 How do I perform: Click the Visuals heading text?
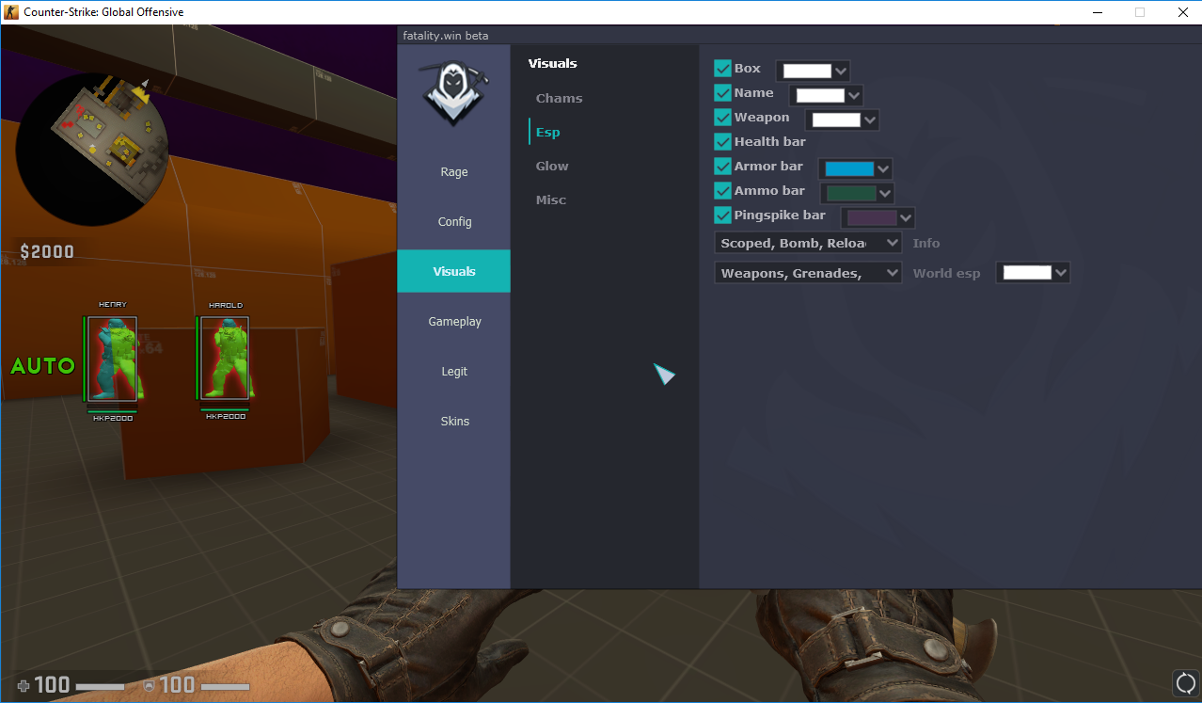click(x=552, y=64)
